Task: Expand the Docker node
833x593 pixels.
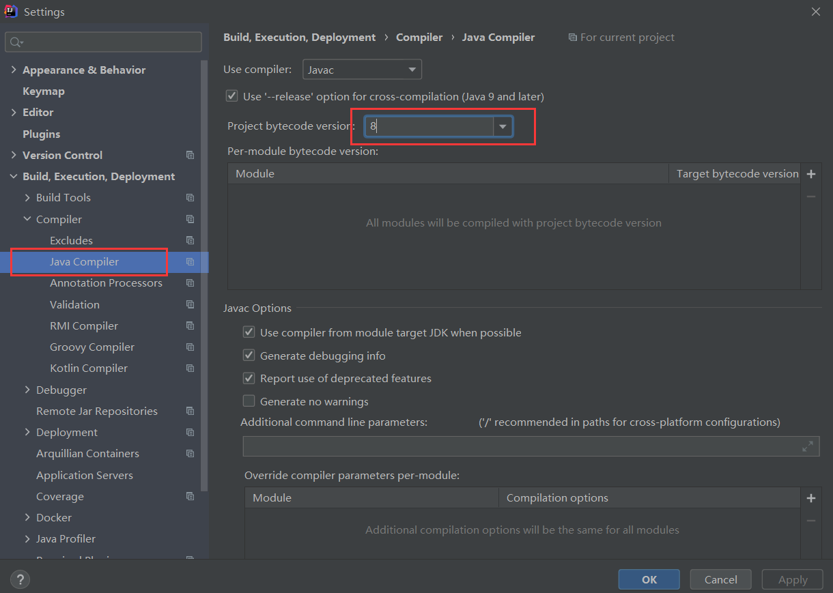Action: (x=27, y=517)
